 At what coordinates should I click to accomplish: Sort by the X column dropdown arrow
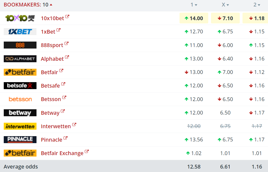[x=228, y=5]
